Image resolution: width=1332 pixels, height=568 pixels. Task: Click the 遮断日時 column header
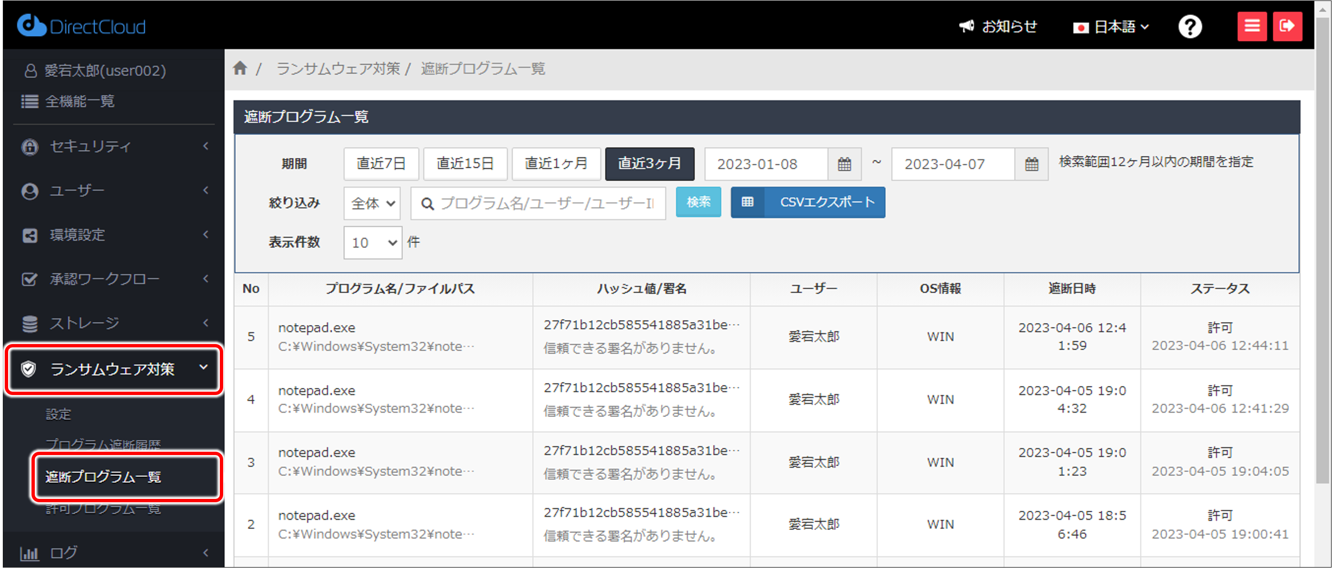click(1072, 288)
